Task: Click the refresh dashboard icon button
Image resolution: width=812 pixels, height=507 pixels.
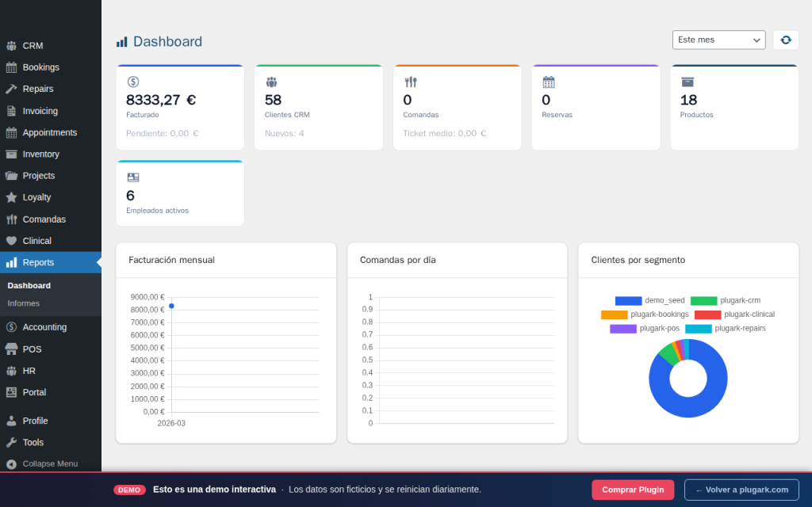Action: [785, 40]
